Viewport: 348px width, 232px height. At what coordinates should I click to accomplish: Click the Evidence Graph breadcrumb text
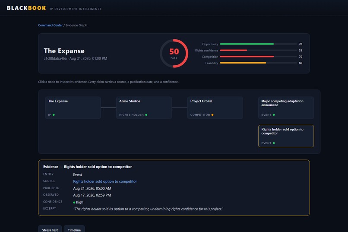click(76, 25)
